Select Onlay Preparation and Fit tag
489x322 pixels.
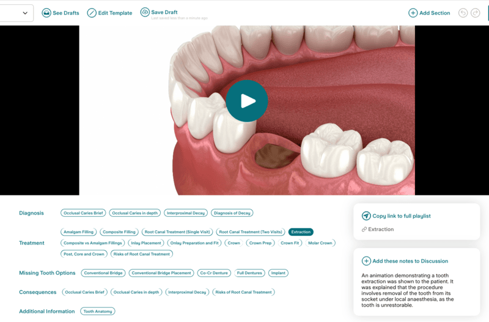[194, 243]
